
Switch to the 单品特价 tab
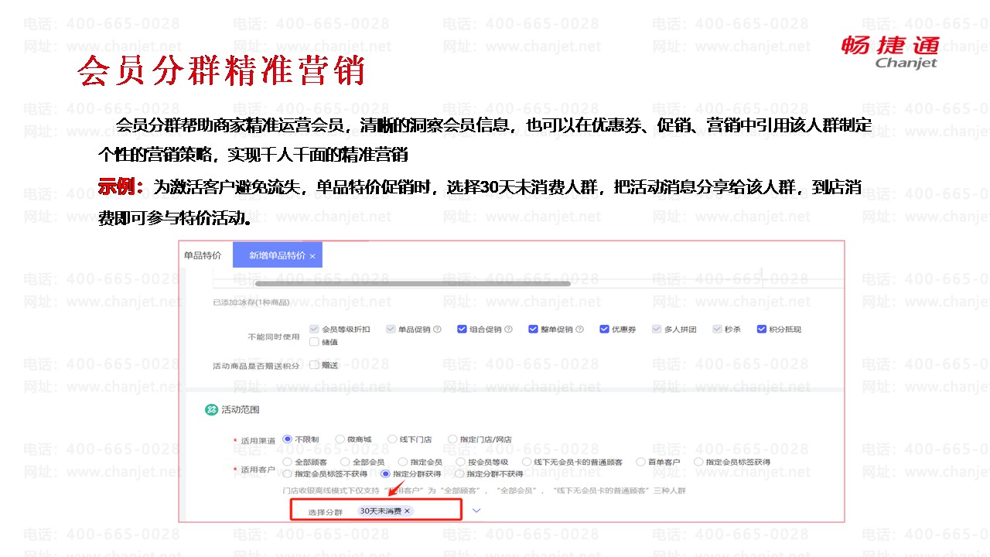203,255
